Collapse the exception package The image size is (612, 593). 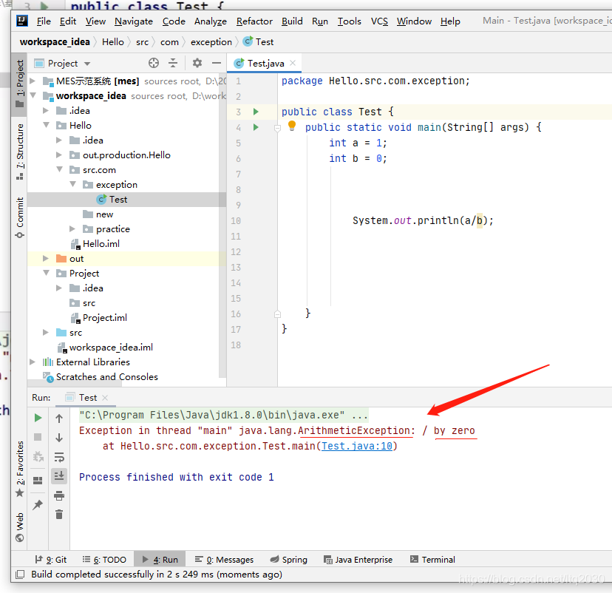coord(72,184)
